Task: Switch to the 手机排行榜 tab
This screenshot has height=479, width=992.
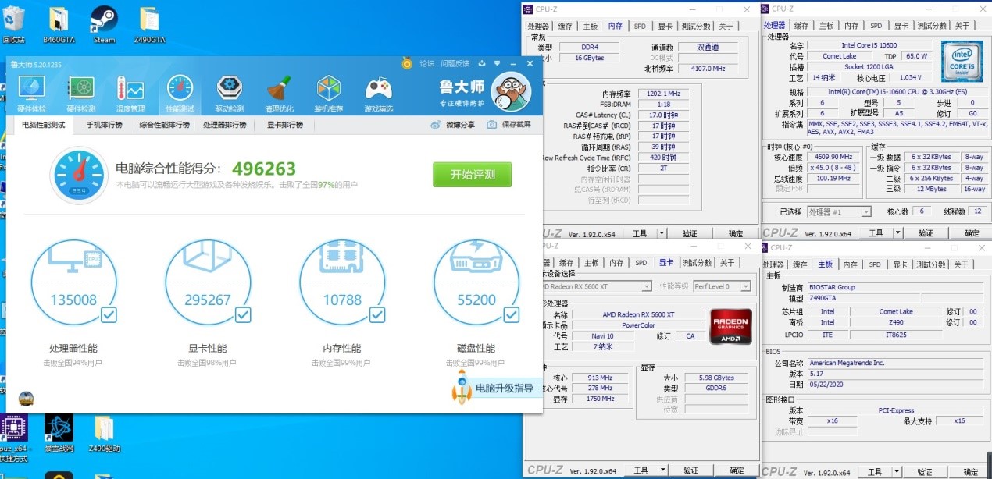Action: pyautogui.click(x=104, y=125)
